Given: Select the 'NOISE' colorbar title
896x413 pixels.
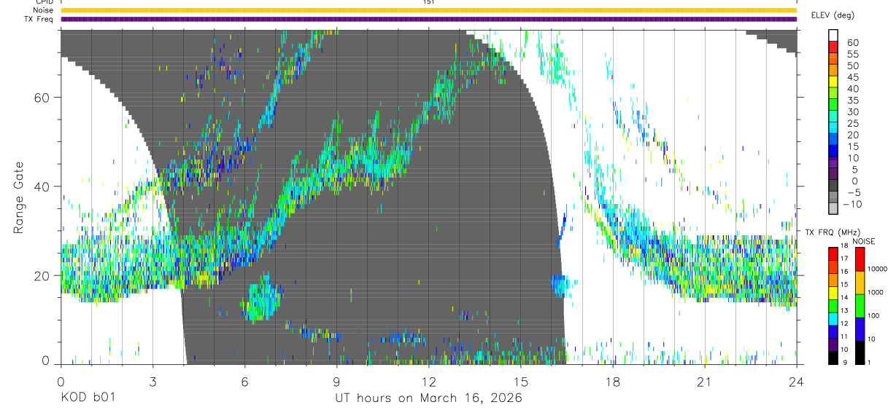Looking at the screenshot, I should [864, 241].
